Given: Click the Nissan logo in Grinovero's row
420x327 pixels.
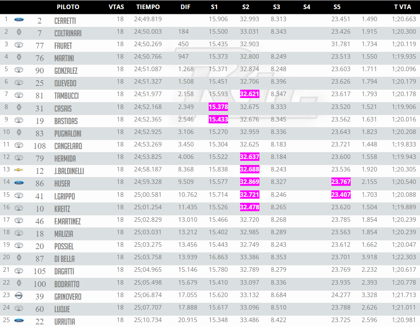Looking at the screenshot, I should point(19,295).
